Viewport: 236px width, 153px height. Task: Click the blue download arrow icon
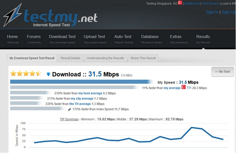click(x=48, y=74)
